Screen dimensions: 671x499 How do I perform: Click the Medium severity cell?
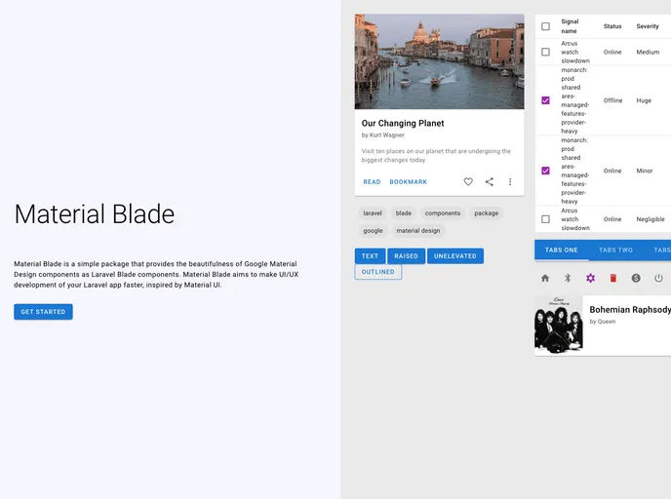pyautogui.click(x=648, y=52)
